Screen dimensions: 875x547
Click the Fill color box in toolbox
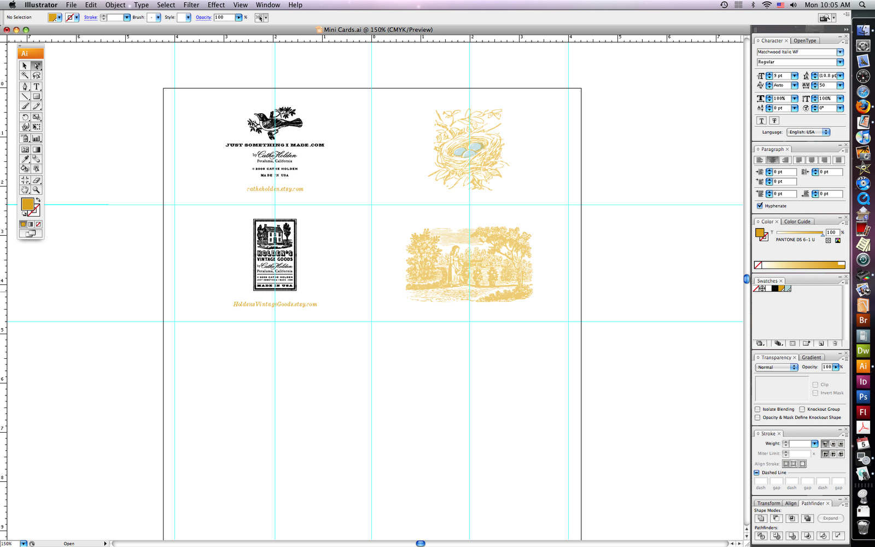click(27, 204)
